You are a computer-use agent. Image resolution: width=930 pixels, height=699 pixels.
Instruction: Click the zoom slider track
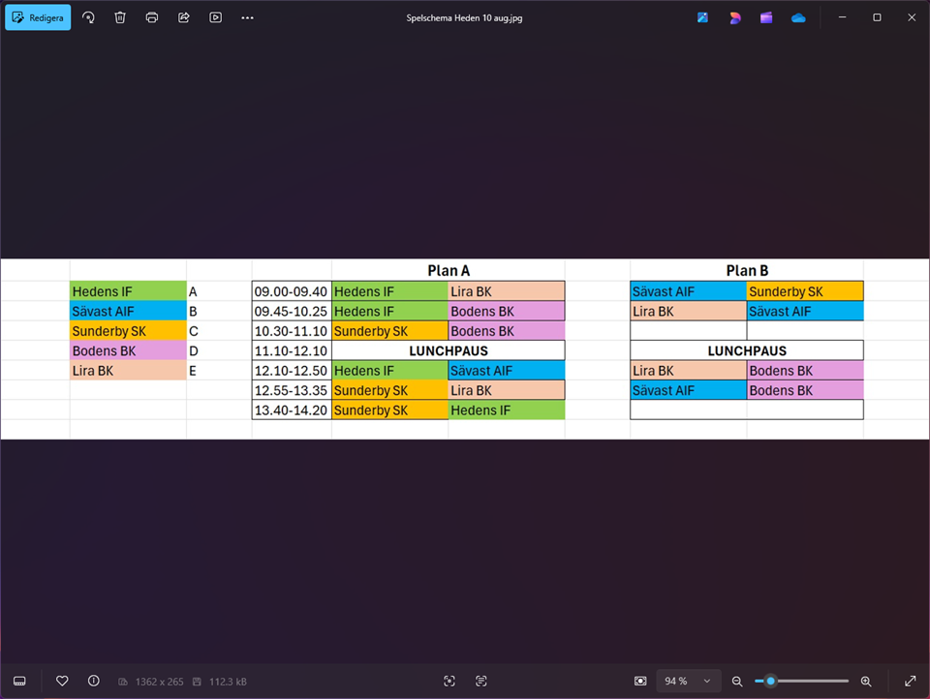(814, 681)
